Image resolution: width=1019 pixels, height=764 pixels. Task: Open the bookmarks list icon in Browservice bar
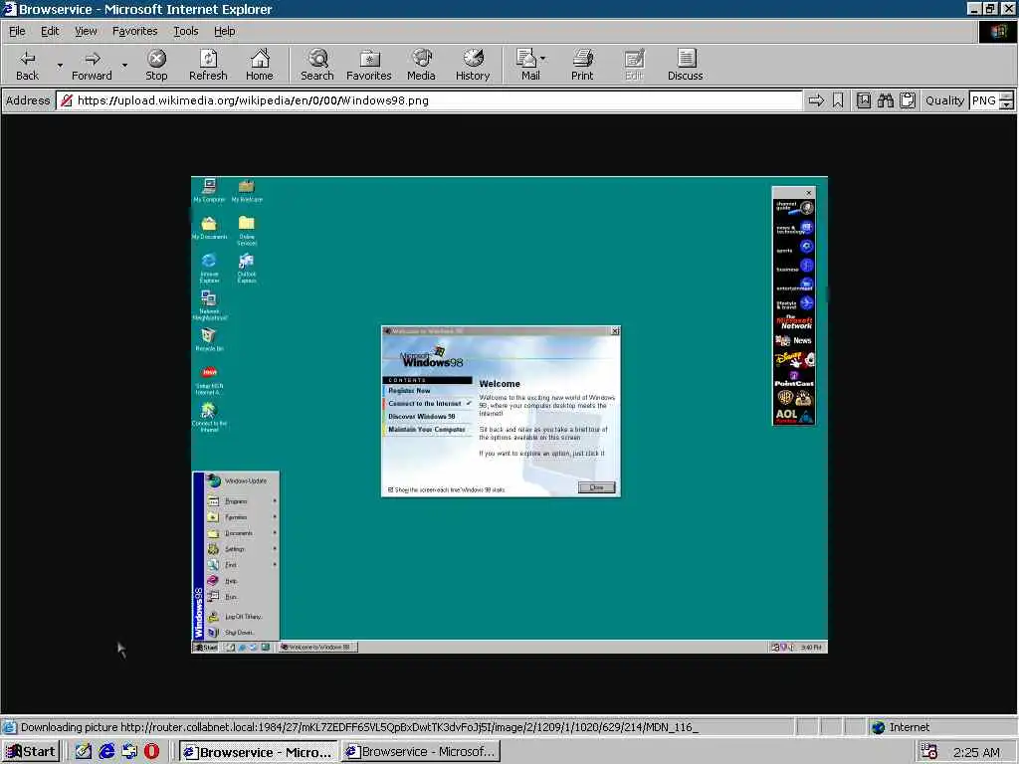click(x=863, y=100)
